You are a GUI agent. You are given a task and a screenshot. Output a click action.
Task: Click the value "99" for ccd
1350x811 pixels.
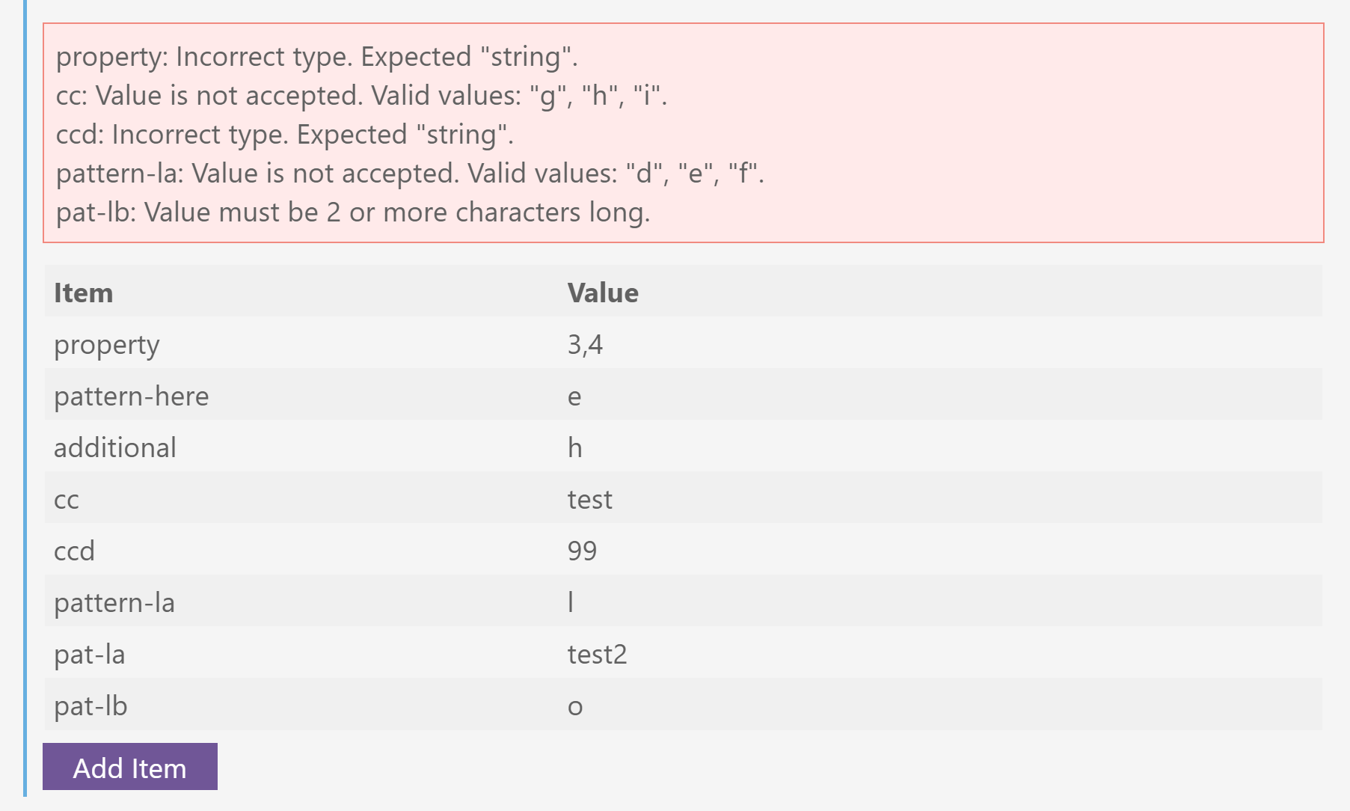[x=583, y=551]
